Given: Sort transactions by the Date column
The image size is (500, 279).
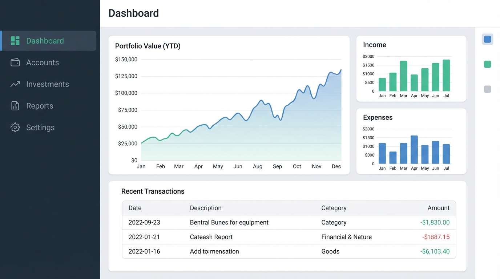Looking at the screenshot, I should pyautogui.click(x=135, y=208).
